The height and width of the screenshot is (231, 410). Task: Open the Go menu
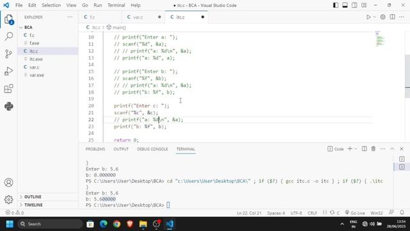tap(85, 5)
